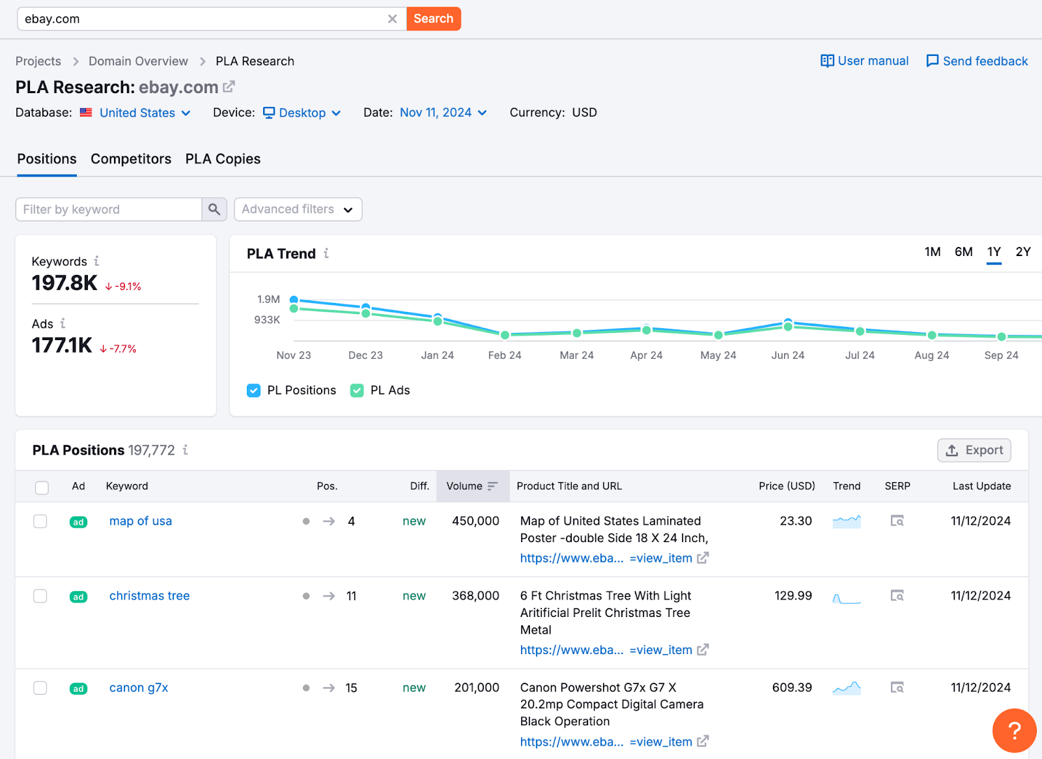Toggle the PL Positions checkbox

click(254, 390)
